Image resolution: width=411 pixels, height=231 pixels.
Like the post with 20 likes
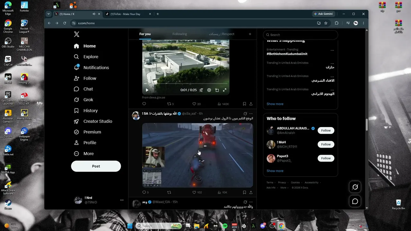coord(196,104)
